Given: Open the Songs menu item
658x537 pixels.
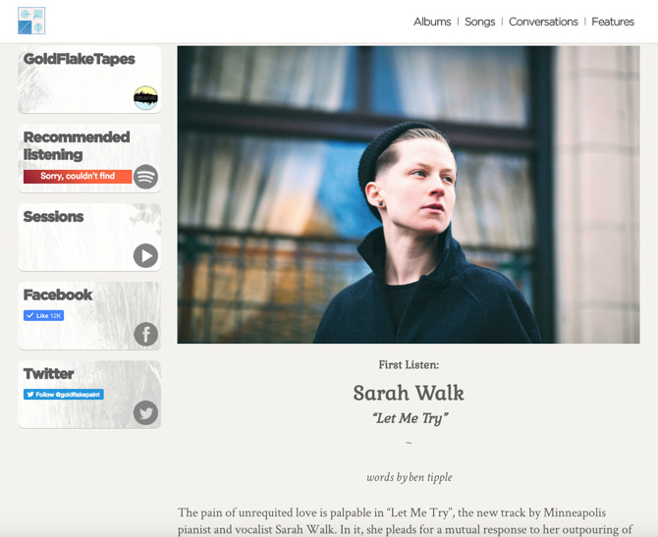Looking at the screenshot, I should tap(479, 22).
